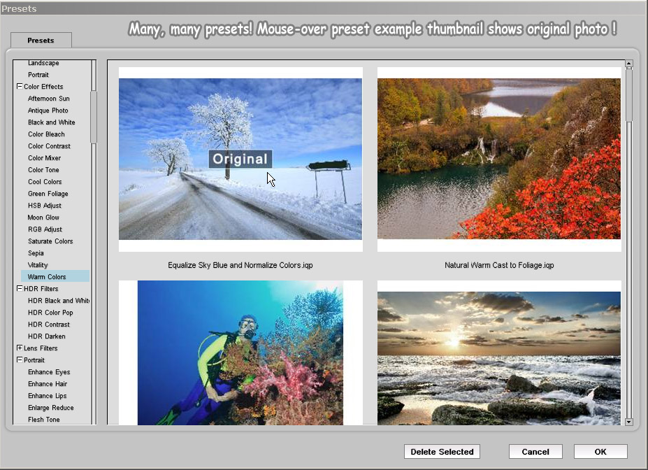Viewport: 648px width, 470px height.
Task: Choose the HDR Contrast category
Action: pyautogui.click(x=49, y=325)
